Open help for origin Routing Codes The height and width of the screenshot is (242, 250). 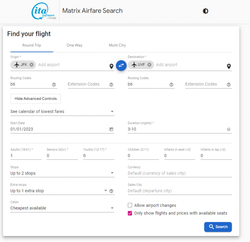pos(54,85)
